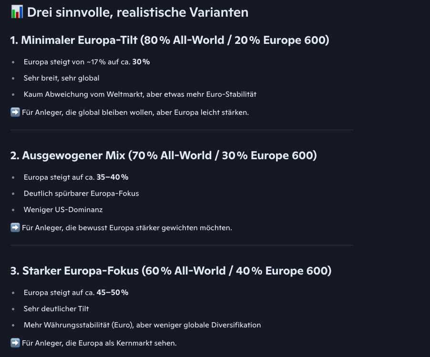Click the "Weniger US-Dominanz" bullet
Viewport: 430px width, 357px height.
pos(63,210)
